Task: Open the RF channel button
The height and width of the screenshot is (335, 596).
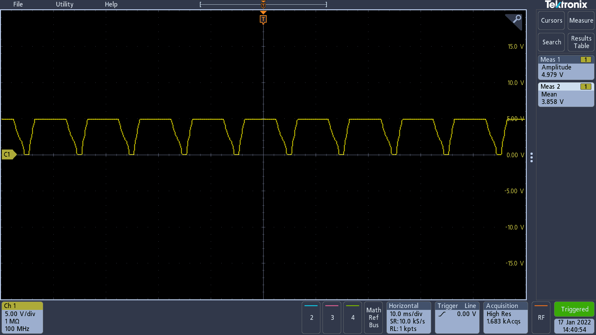Action: 541,317
